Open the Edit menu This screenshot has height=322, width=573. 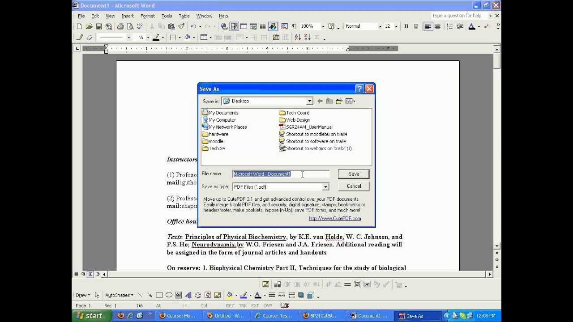tap(95, 16)
